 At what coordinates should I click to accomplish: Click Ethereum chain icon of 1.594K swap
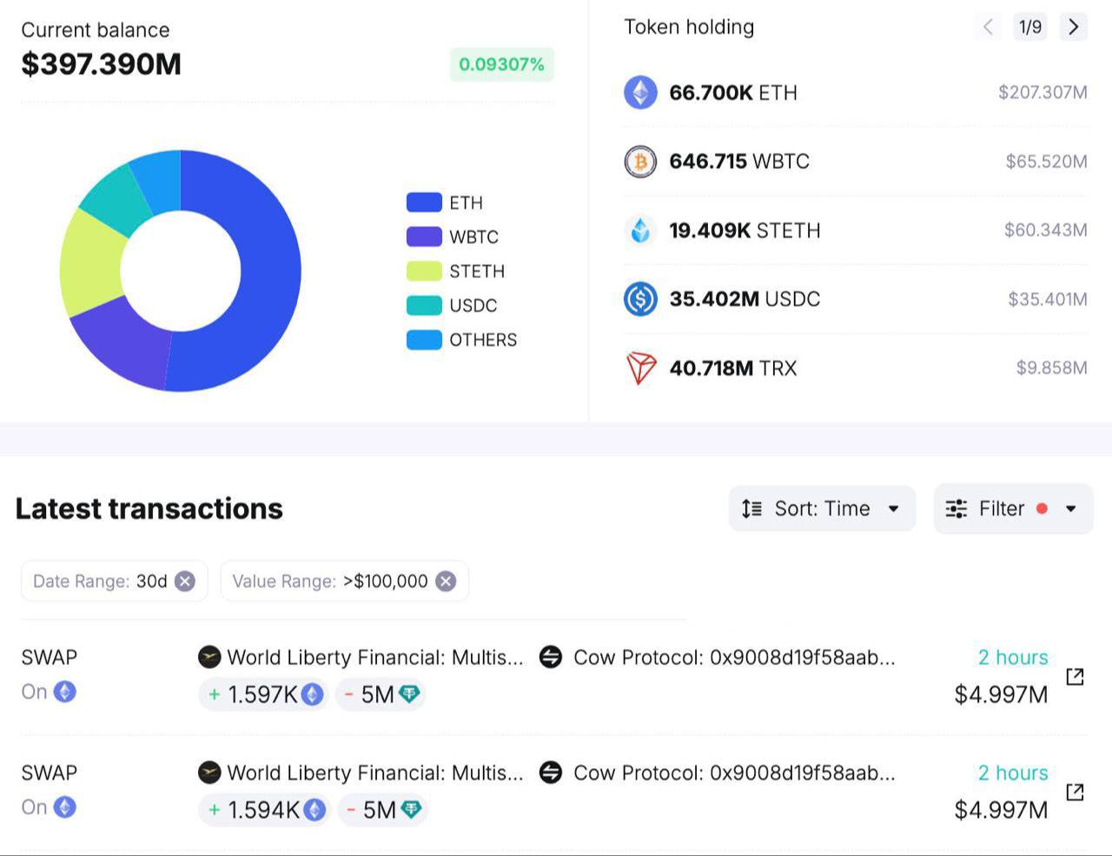point(65,807)
